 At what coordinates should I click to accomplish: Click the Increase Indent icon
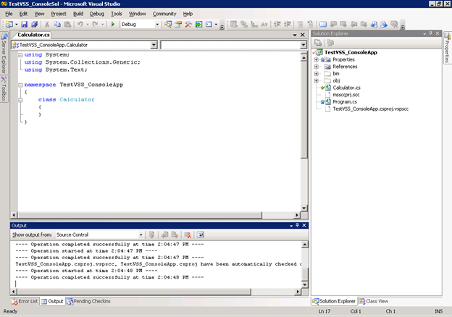pyautogui.click(x=288, y=25)
